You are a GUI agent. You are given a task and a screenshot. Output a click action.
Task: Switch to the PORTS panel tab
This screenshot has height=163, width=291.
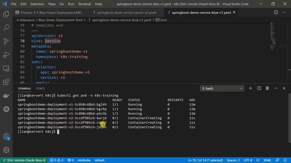click(x=40, y=89)
